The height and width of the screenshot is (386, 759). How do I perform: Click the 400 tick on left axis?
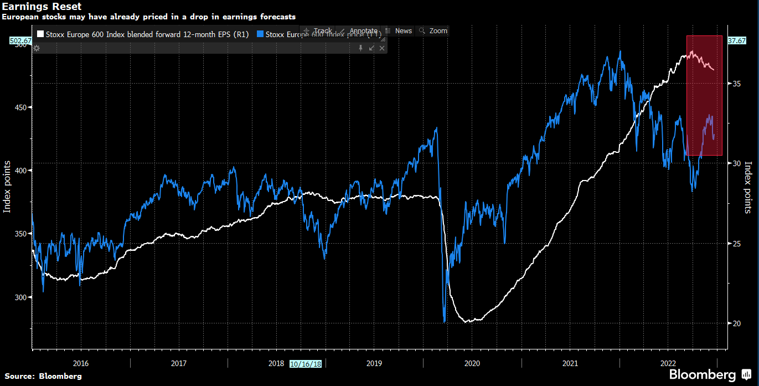click(20, 171)
